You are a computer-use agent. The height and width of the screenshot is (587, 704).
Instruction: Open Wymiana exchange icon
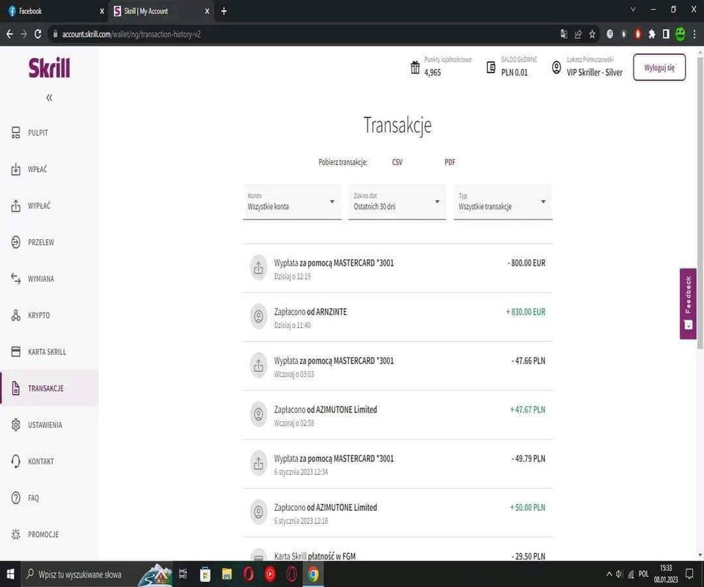[15, 278]
